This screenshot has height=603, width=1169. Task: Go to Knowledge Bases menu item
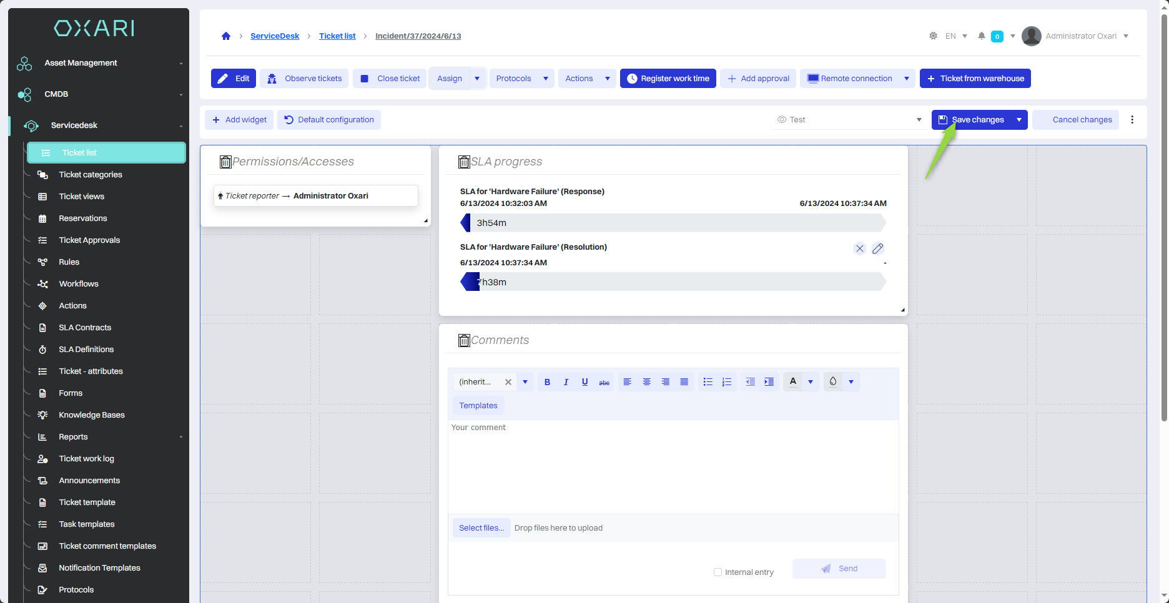tap(91, 415)
